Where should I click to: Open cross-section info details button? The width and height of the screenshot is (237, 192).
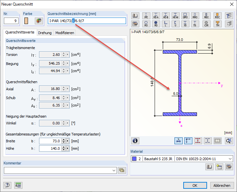[x=135, y=141]
